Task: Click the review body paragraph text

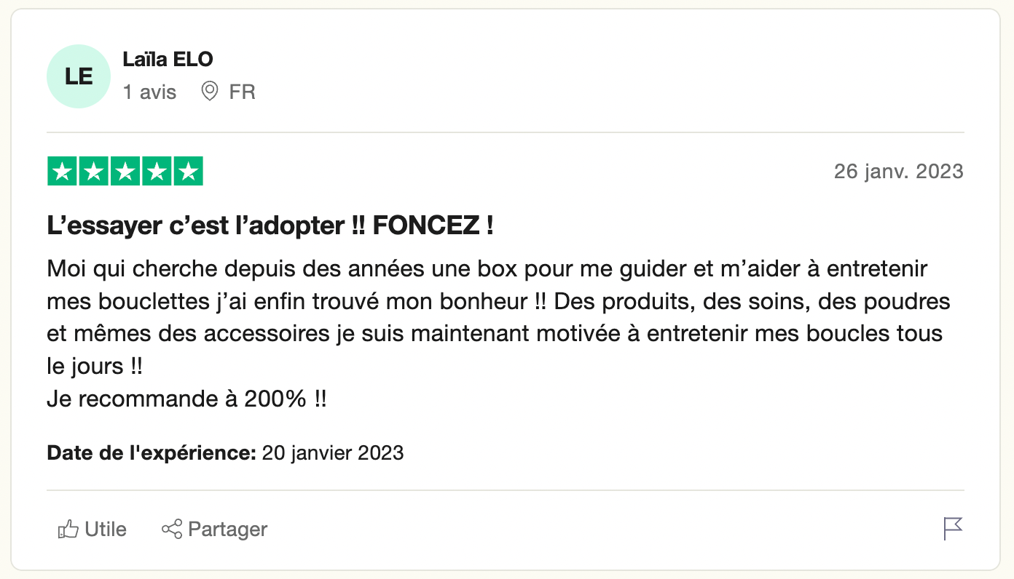Action: click(x=499, y=317)
